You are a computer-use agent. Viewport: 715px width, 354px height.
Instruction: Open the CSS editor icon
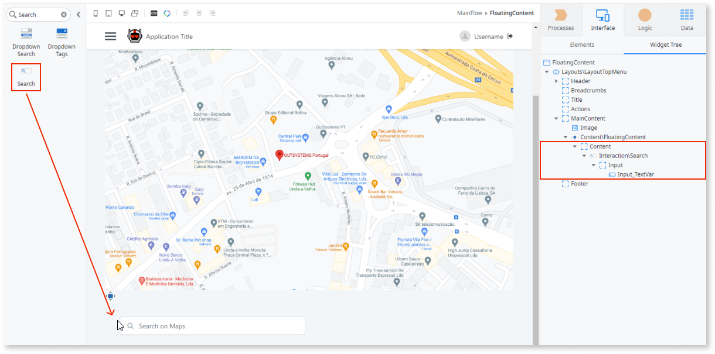(x=154, y=13)
